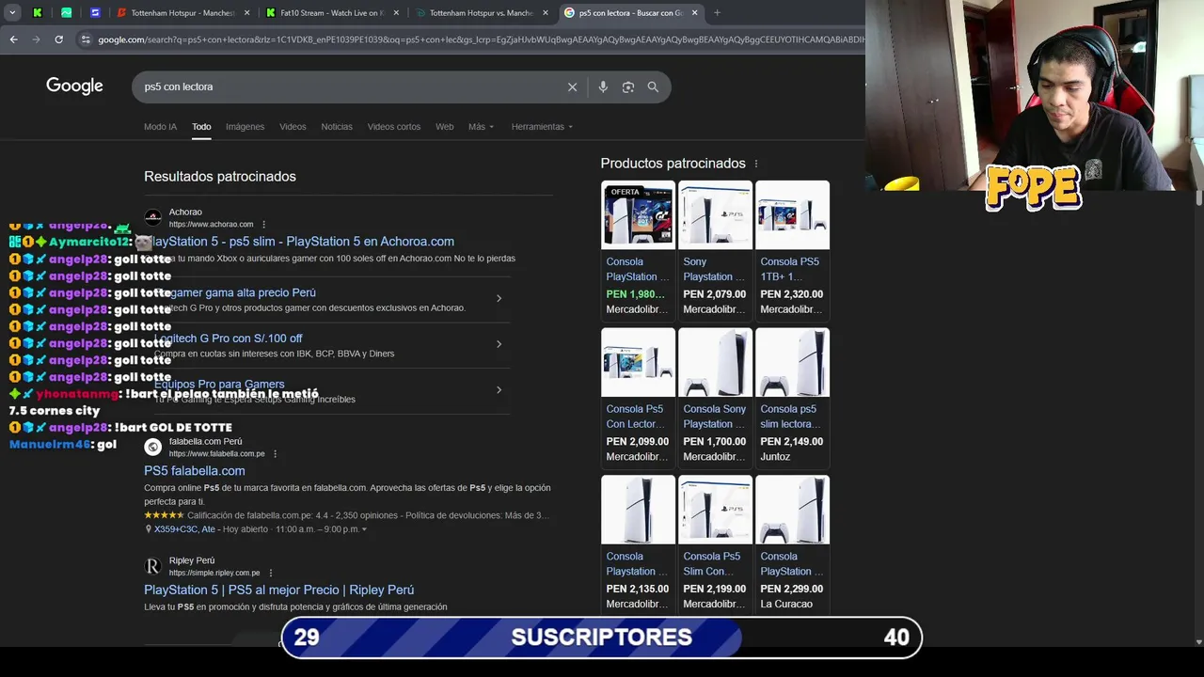
Task: Switch to Imágenes results
Action: coord(245,126)
